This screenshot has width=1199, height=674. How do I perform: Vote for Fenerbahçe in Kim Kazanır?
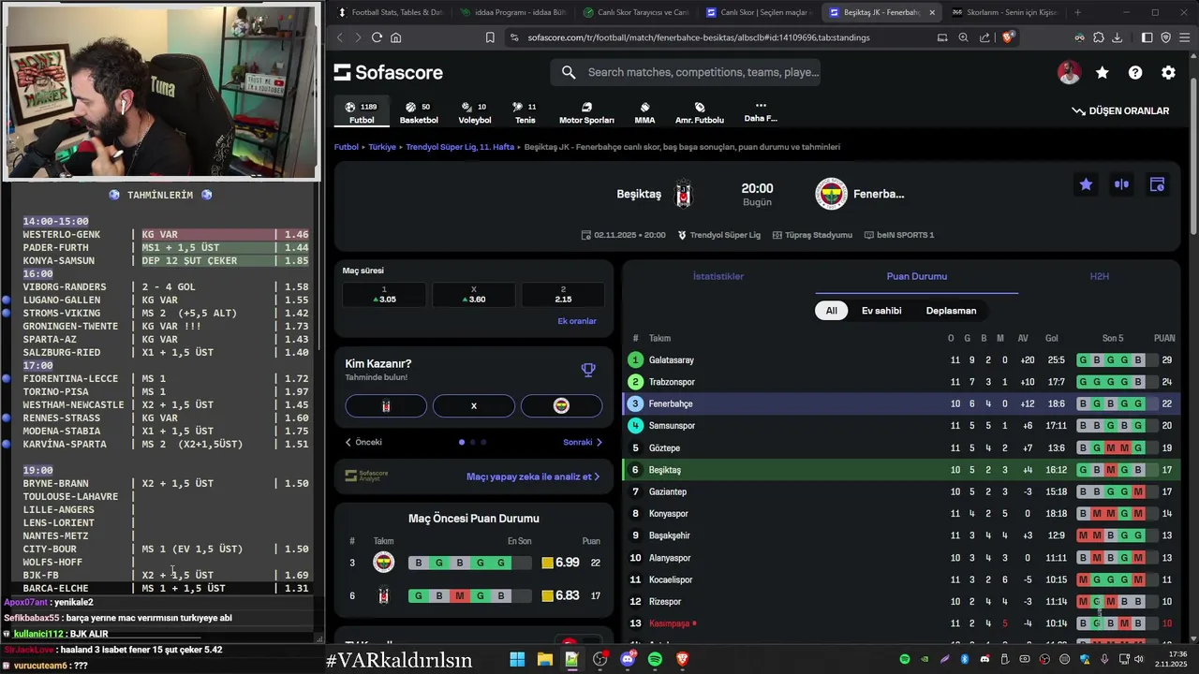point(561,405)
